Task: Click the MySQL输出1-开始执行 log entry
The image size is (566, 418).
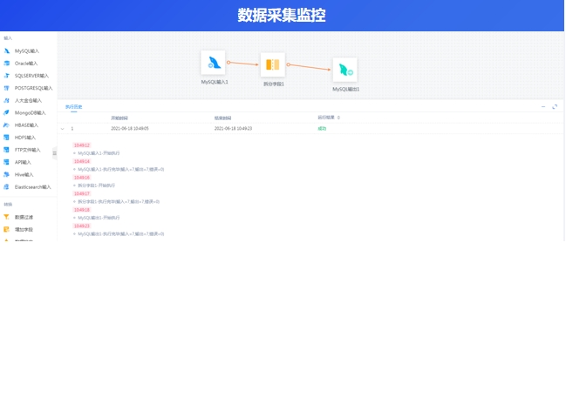Action: 99,218
